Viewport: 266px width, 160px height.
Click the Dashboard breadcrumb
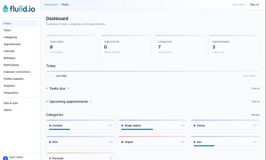coord(51,4)
